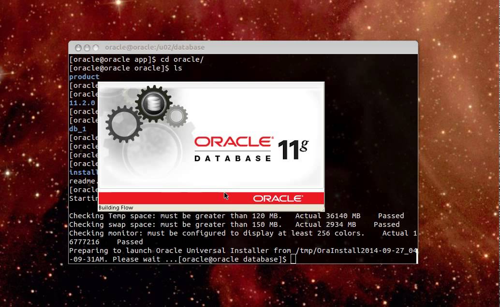Click the 'Checking swap space' output line
This screenshot has width=500, height=307.
(235, 224)
